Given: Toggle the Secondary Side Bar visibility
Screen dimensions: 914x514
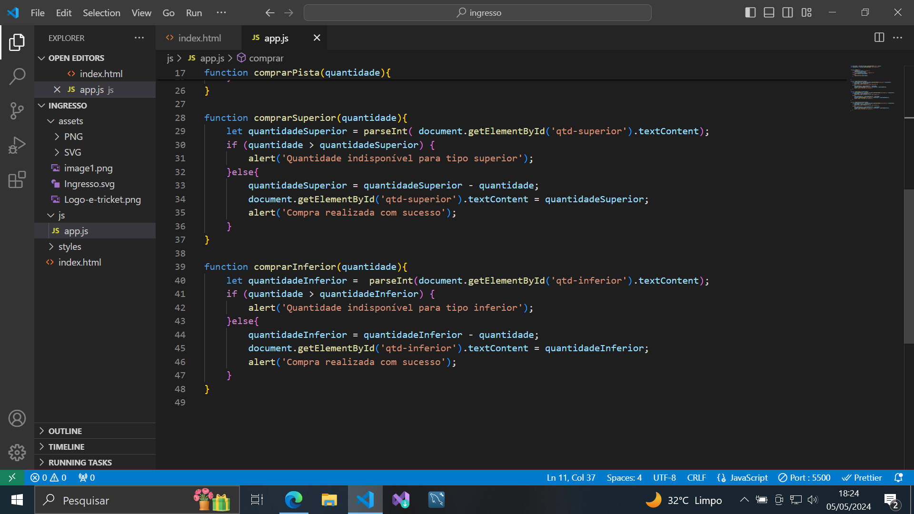Looking at the screenshot, I should click(x=788, y=13).
